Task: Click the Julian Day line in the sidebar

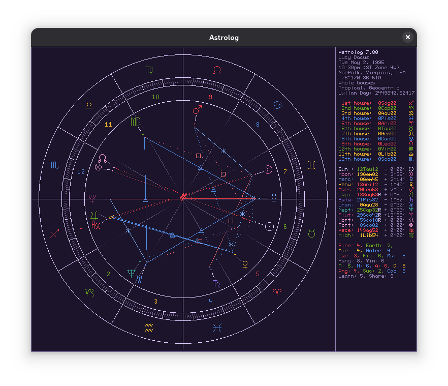Action: tap(376, 93)
